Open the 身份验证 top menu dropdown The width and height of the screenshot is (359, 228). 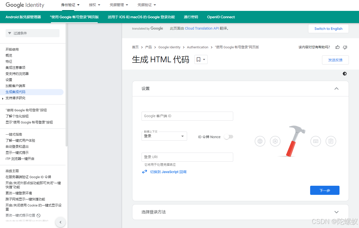[x=70, y=5]
